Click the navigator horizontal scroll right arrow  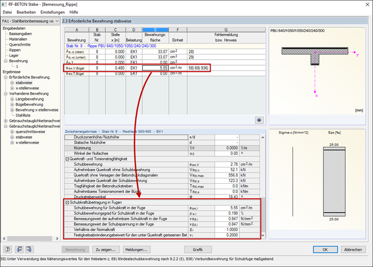[x=57, y=239]
